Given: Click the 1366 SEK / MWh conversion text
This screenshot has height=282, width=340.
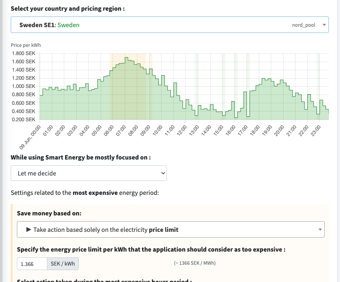Looking at the screenshot, I should [x=195, y=263].
